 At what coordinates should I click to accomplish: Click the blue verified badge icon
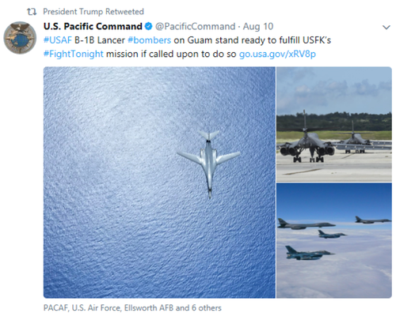click(149, 26)
